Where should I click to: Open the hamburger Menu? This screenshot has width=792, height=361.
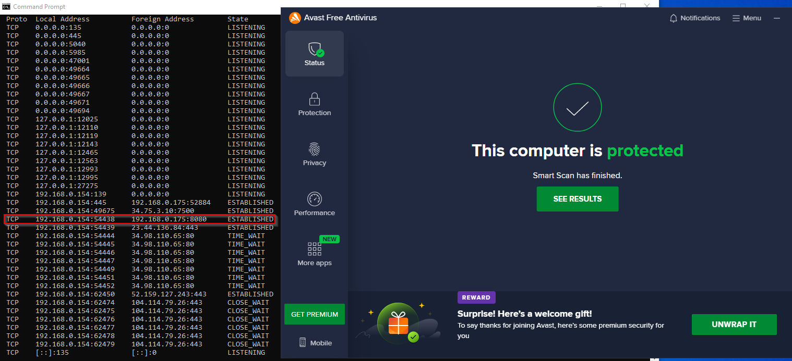point(747,18)
